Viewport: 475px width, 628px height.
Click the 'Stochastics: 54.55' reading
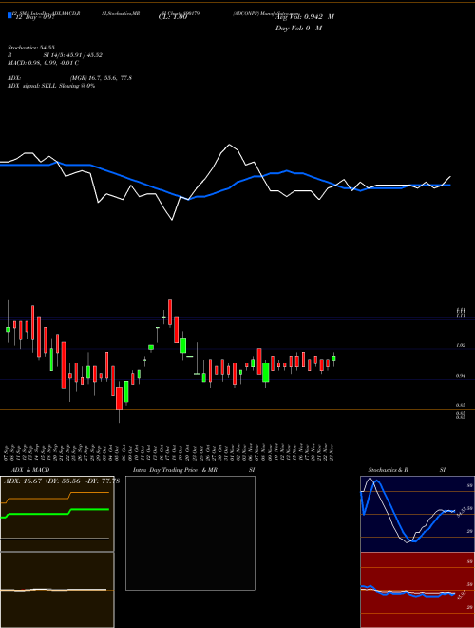pyautogui.click(x=30, y=48)
